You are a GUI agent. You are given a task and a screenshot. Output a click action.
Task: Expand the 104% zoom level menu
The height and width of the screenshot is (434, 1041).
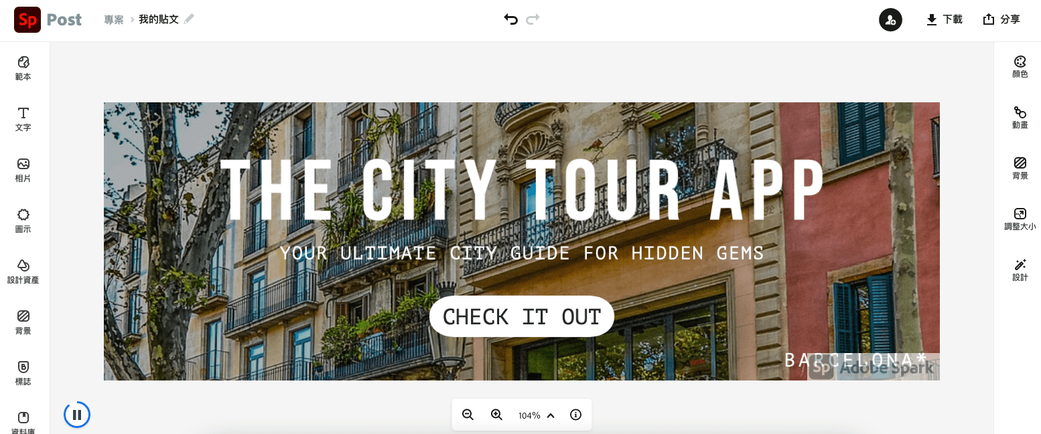coord(537,415)
